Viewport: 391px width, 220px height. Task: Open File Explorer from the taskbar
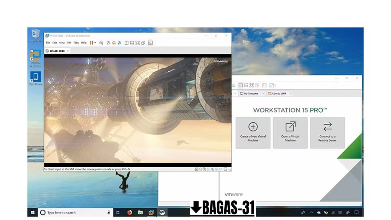140,212
